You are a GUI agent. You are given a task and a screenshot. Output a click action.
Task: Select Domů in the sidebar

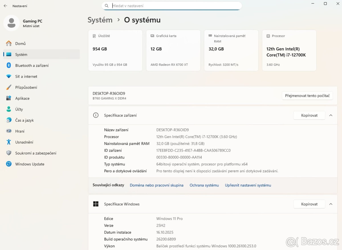pos(20,43)
